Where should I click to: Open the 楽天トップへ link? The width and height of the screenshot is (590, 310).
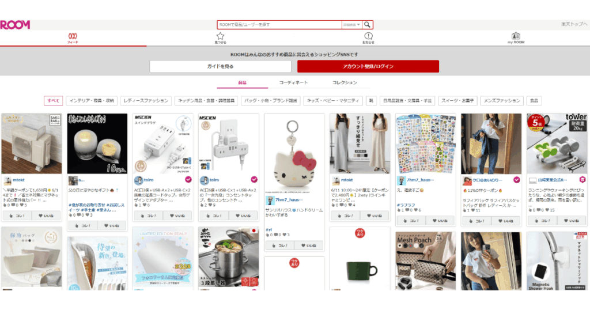(574, 24)
